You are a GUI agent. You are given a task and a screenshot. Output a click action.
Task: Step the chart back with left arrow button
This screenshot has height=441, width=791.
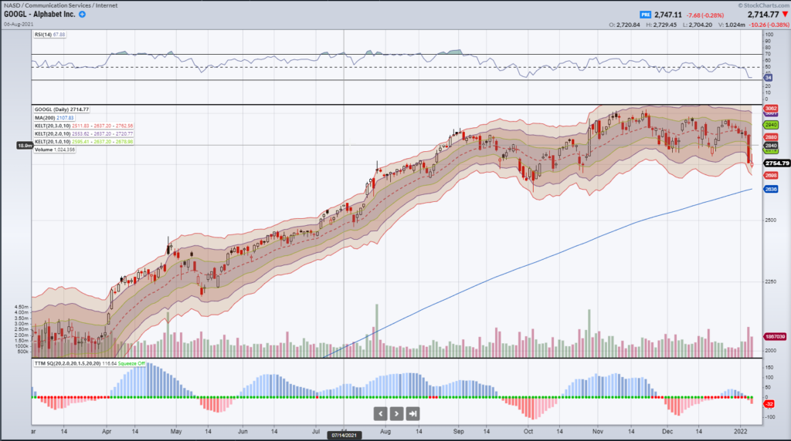click(380, 414)
